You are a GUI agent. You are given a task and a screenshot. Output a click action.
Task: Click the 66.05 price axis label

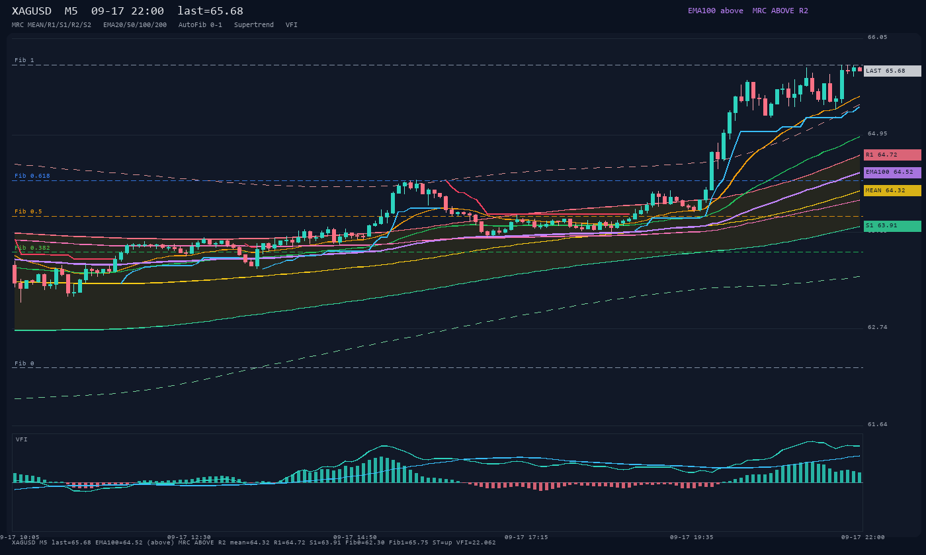pos(878,38)
